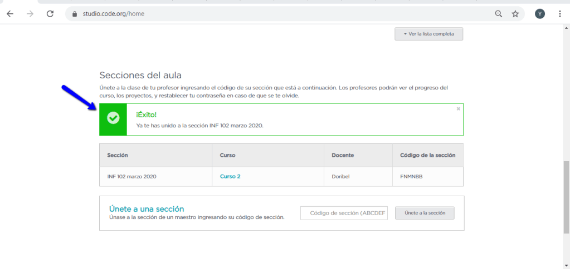
Task: Click the lock icon beside the URL
Action: tap(74, 14)
